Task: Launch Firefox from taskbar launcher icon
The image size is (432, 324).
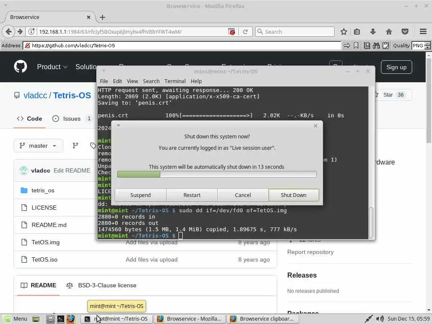Action: coord(71,319)
